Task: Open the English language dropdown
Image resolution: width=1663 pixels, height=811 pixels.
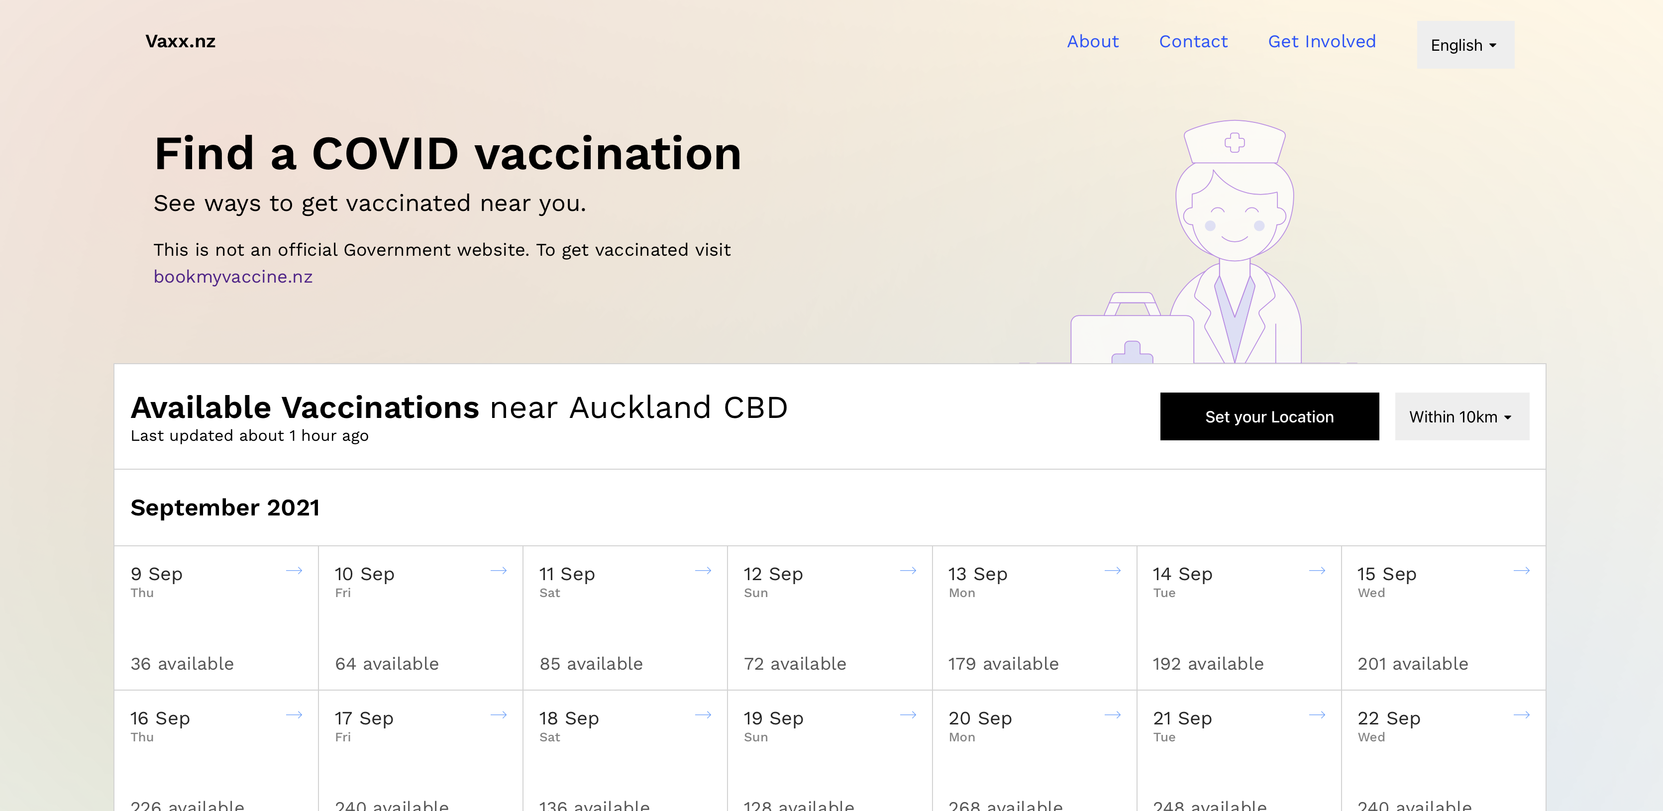Action: pyautogui.click(x=1465, y=45)
